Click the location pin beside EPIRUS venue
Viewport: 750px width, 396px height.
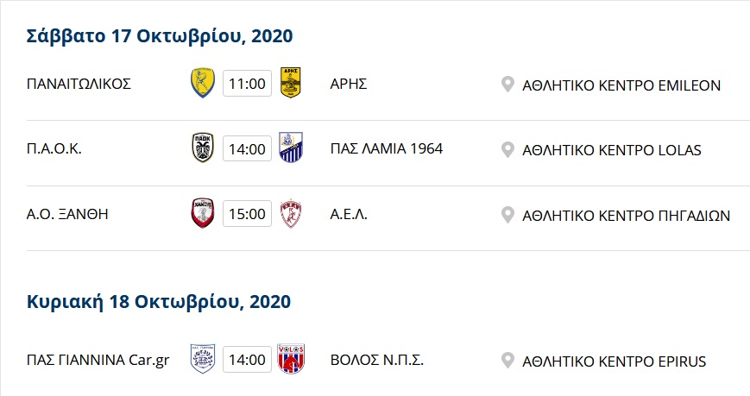point(507,361)
